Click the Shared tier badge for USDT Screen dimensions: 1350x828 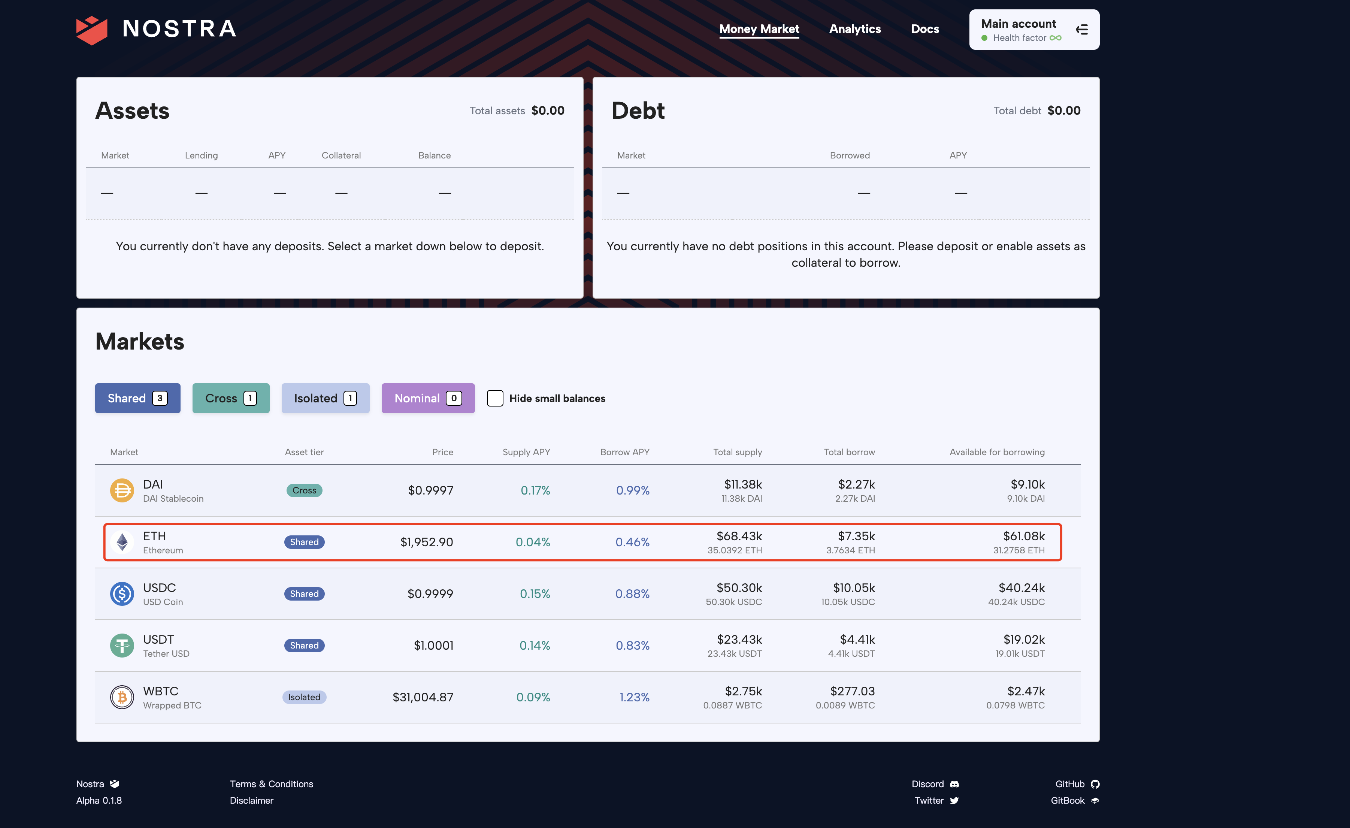304,646
